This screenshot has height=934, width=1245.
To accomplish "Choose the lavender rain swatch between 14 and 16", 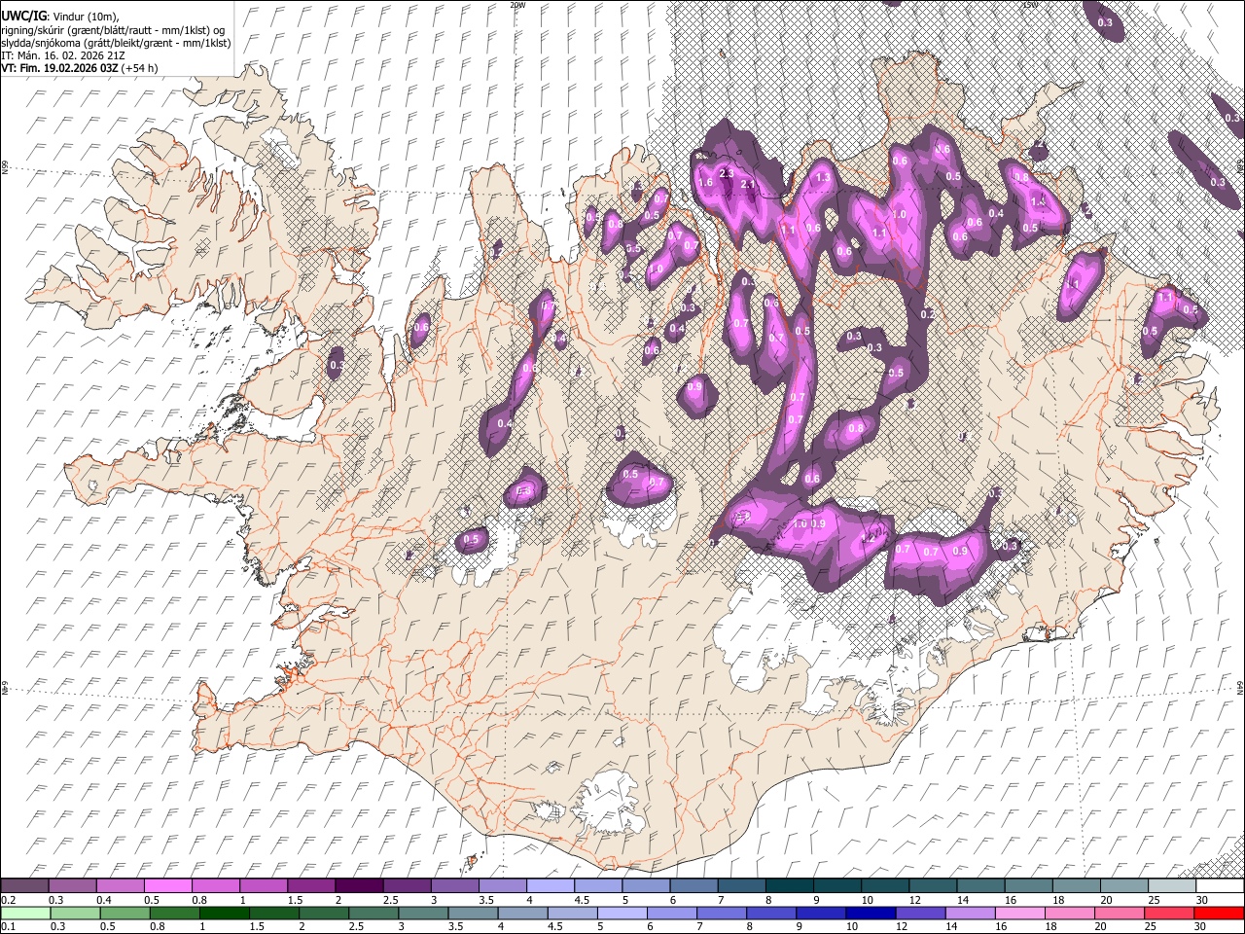I will tap(971, 913).
